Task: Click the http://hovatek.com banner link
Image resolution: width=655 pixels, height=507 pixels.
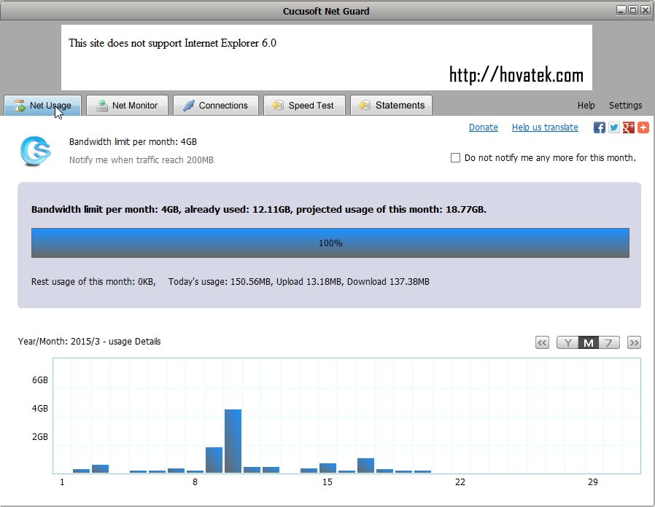Action: tap(516, 75)
